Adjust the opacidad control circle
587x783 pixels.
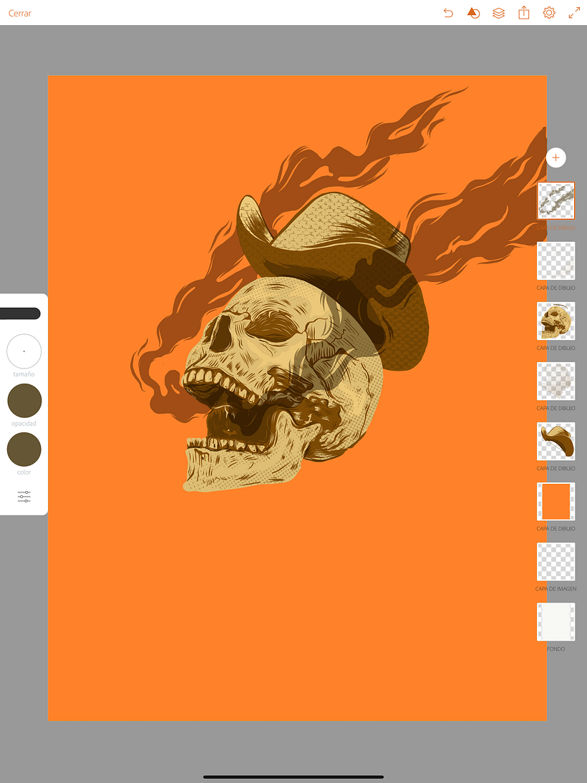[x=24, y=400]
